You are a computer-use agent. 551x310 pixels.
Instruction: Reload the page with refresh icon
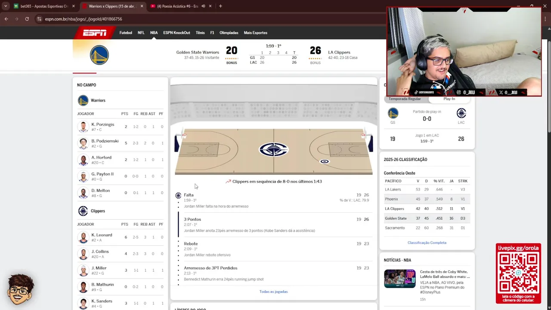point(27,19)
